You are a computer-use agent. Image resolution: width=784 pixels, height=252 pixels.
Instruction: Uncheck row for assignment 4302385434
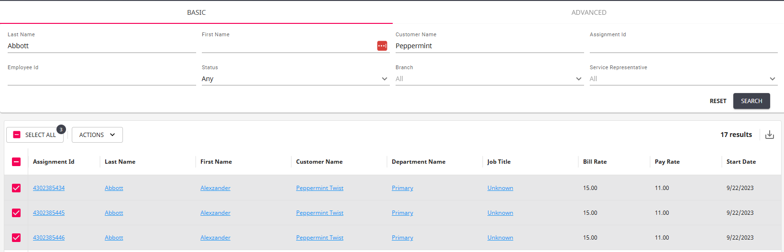pos(16,188)
